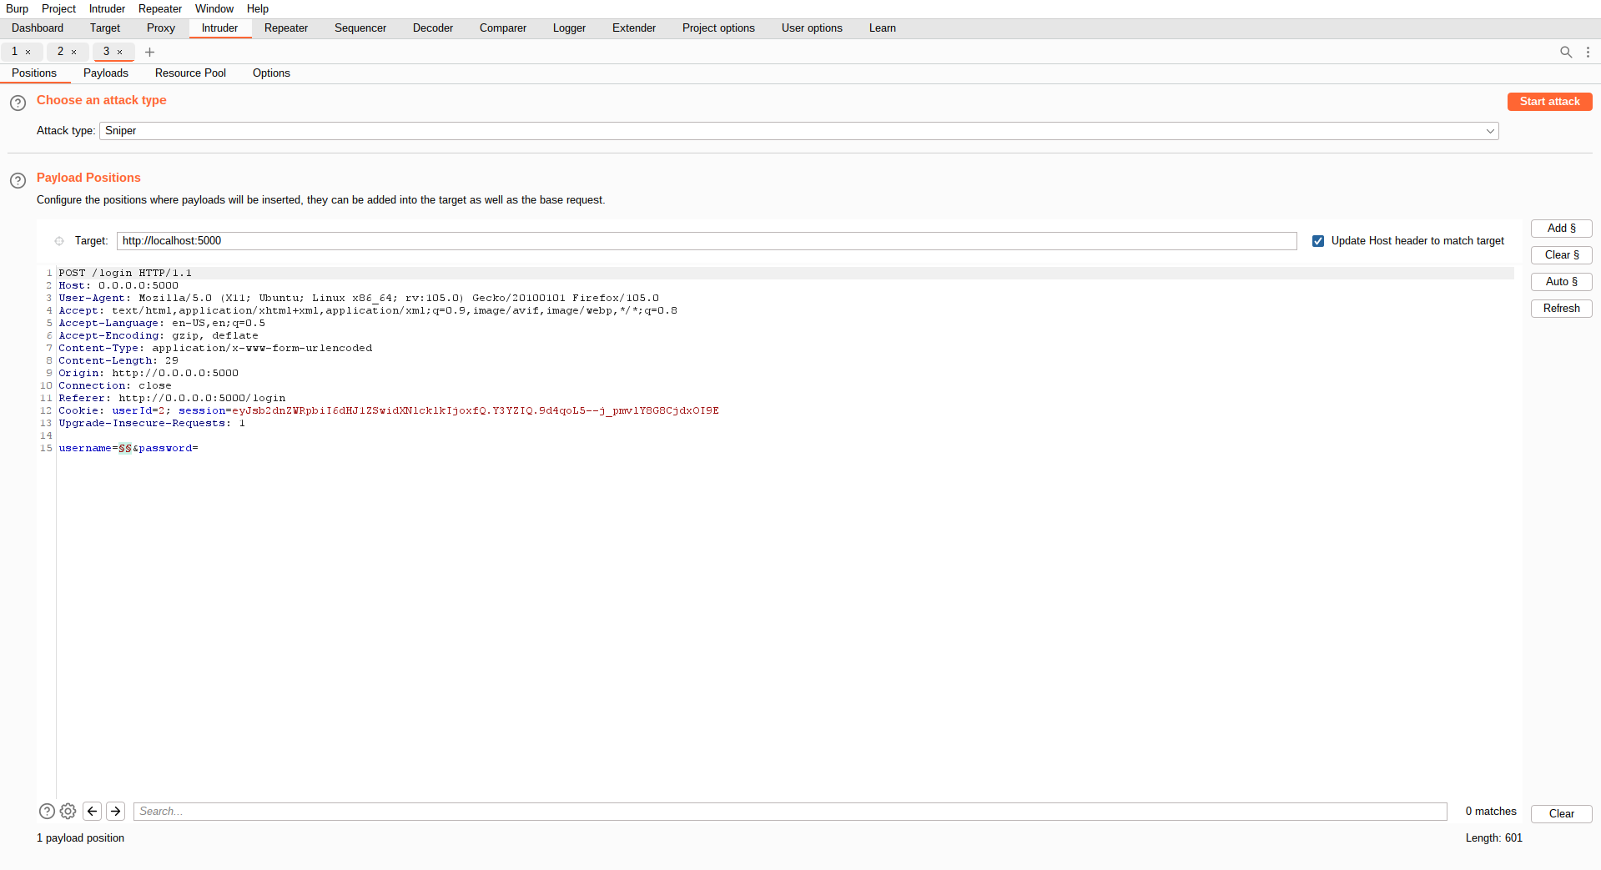Click into the Target URL field
Viewport: 1601px width, 870px height.
point(706,241)
